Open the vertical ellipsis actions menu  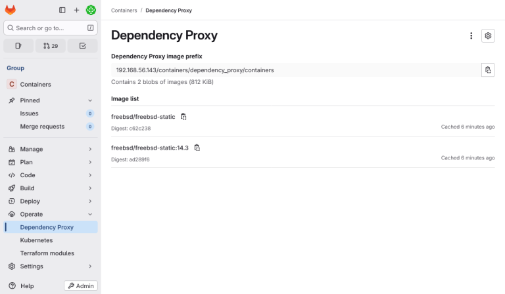click(x=471, y=36)
